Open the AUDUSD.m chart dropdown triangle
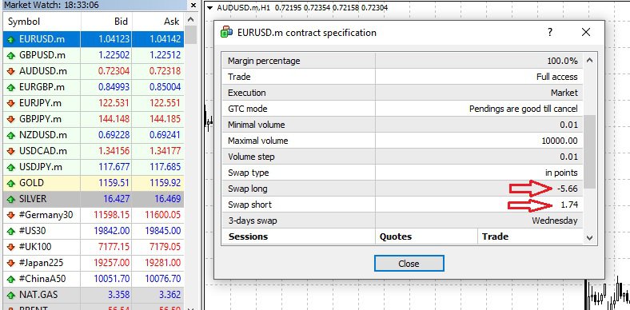The height and width of the screenshot is (310, 630). (209, 8)
